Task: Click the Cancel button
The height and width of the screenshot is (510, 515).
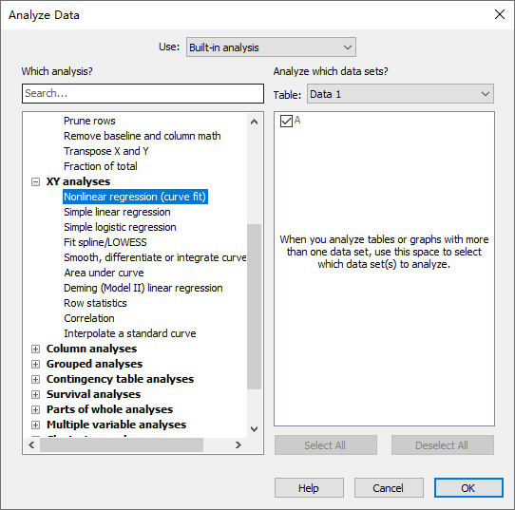Action: click(x=389, y=488)
